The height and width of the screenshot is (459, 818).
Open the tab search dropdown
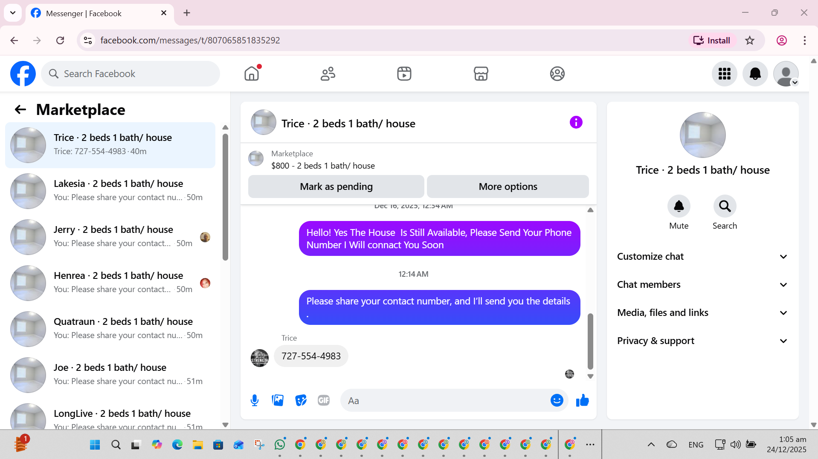tap(13, 13)
